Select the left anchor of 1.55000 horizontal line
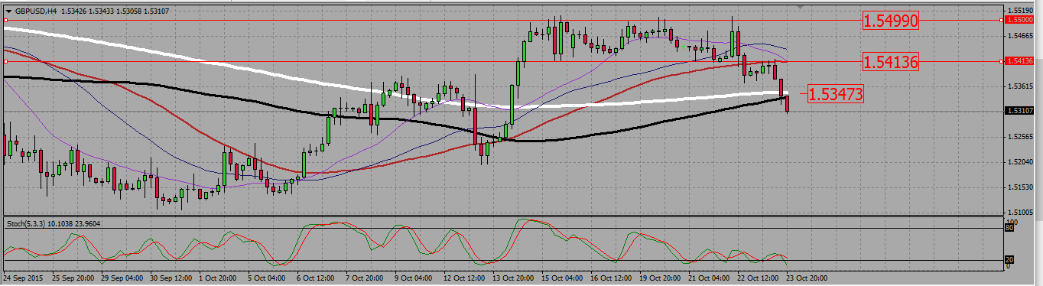The image size is (1043, 286). 5,21
